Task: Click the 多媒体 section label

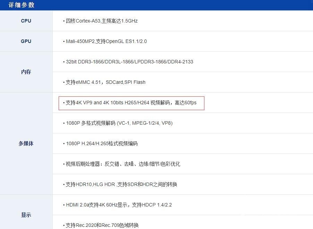Action: tap(26, 143)
